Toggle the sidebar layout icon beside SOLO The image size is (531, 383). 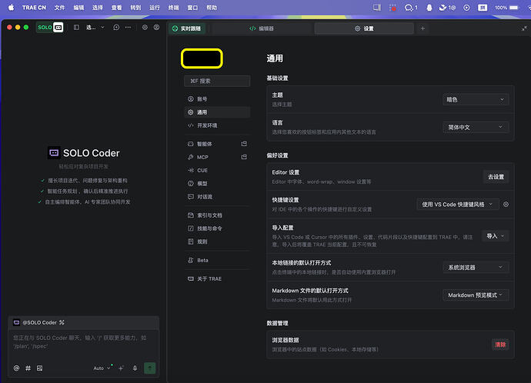(x=76, y=28)
